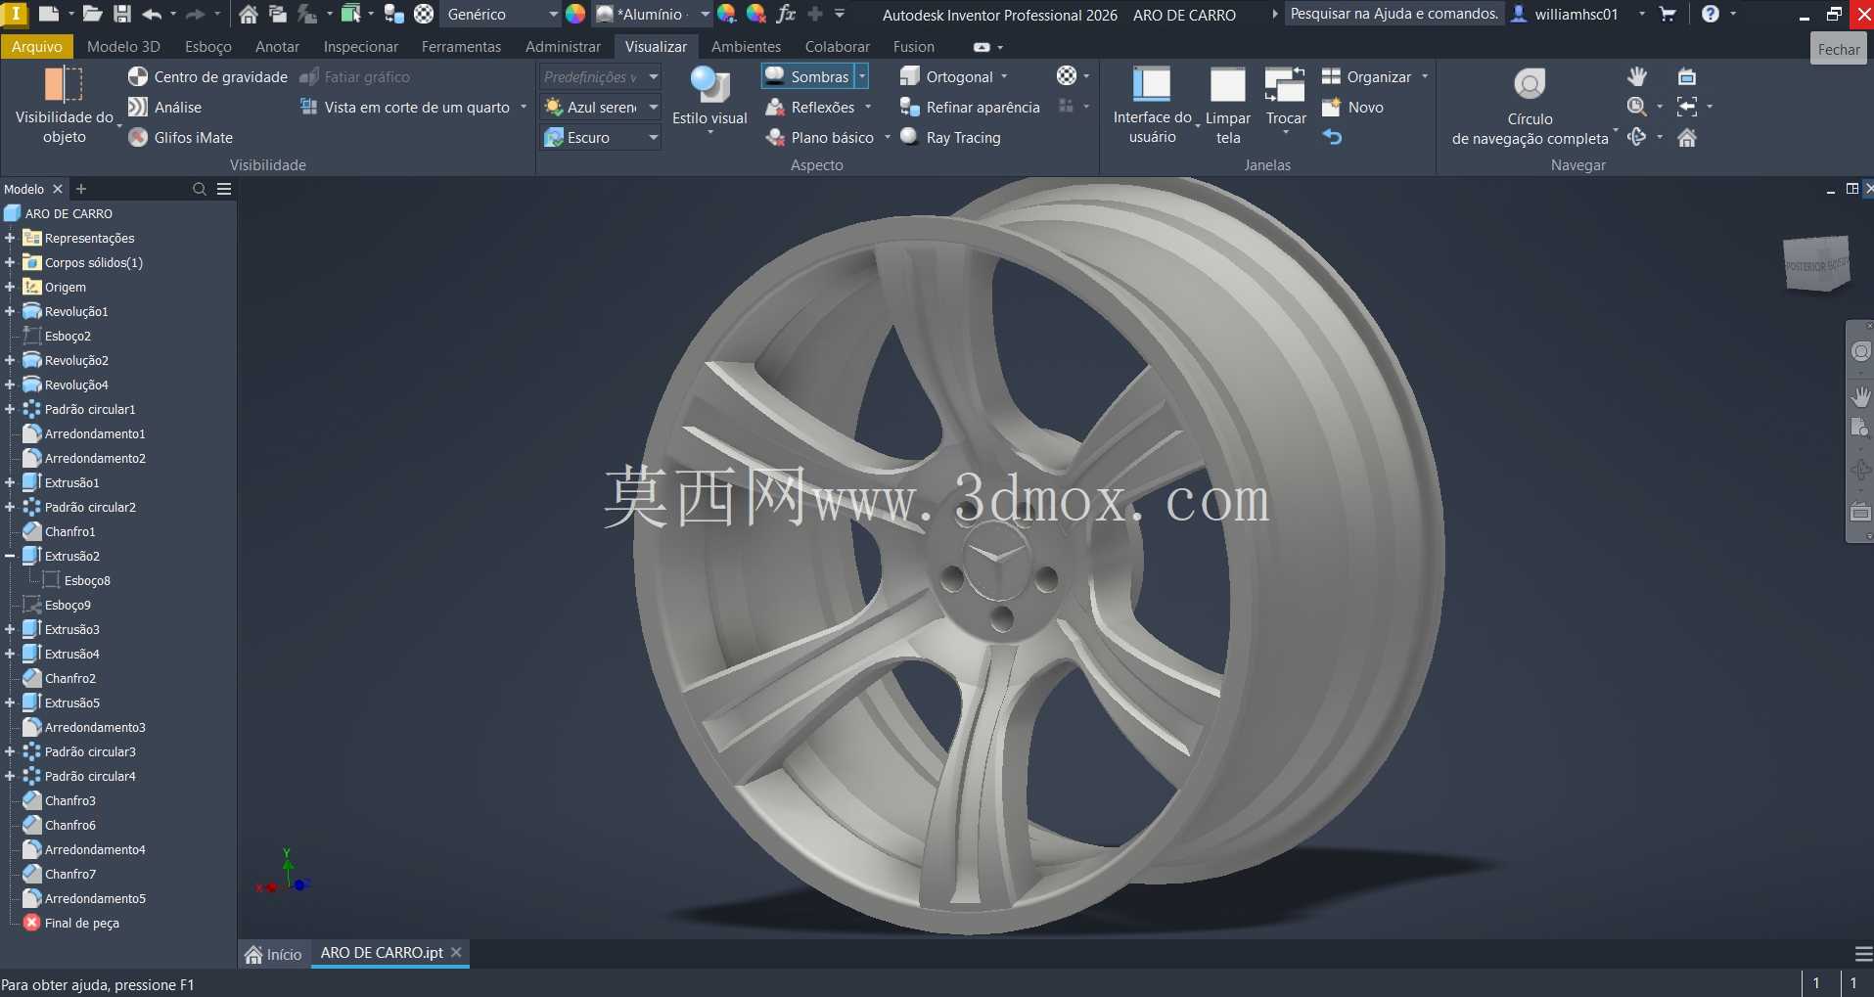
Task: Toggle Reflexões display
Action: coord(810,107)
